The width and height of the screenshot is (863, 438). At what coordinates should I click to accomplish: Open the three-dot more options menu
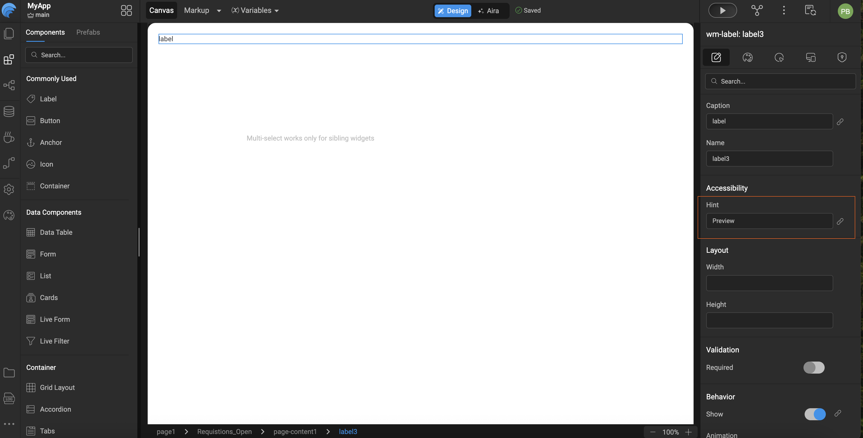[x=784, y=10]
